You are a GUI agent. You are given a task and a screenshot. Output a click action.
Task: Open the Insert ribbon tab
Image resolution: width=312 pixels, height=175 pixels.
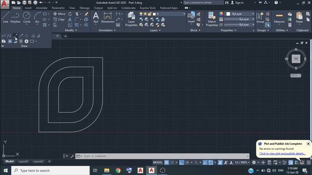point(28,8)
